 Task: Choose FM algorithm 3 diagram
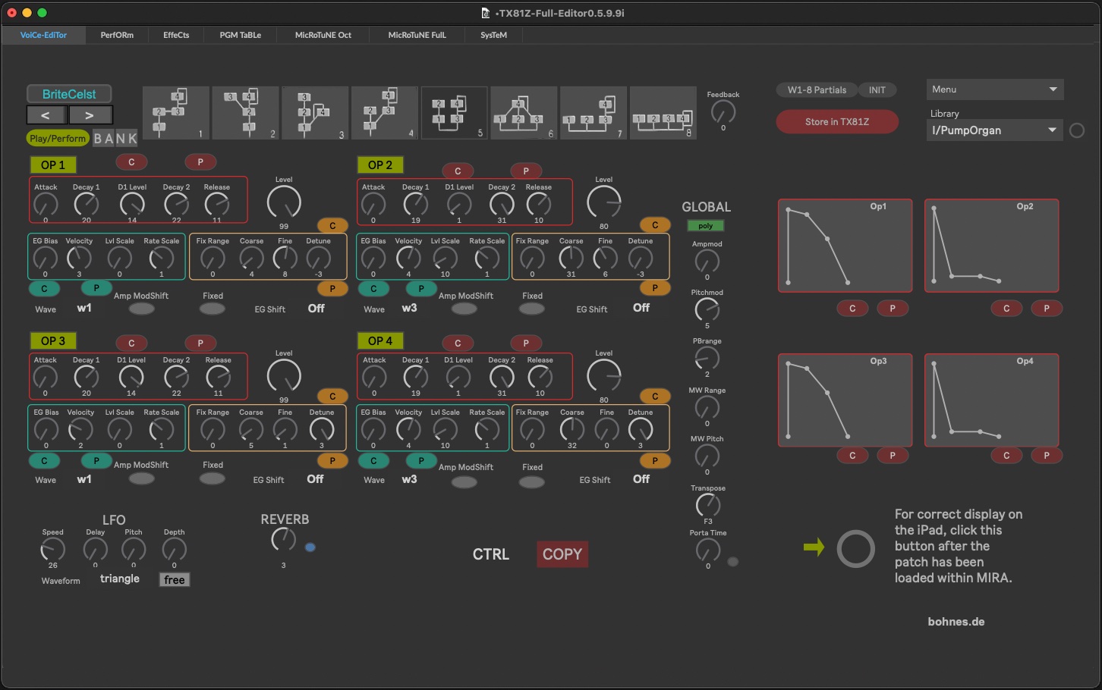314,113
